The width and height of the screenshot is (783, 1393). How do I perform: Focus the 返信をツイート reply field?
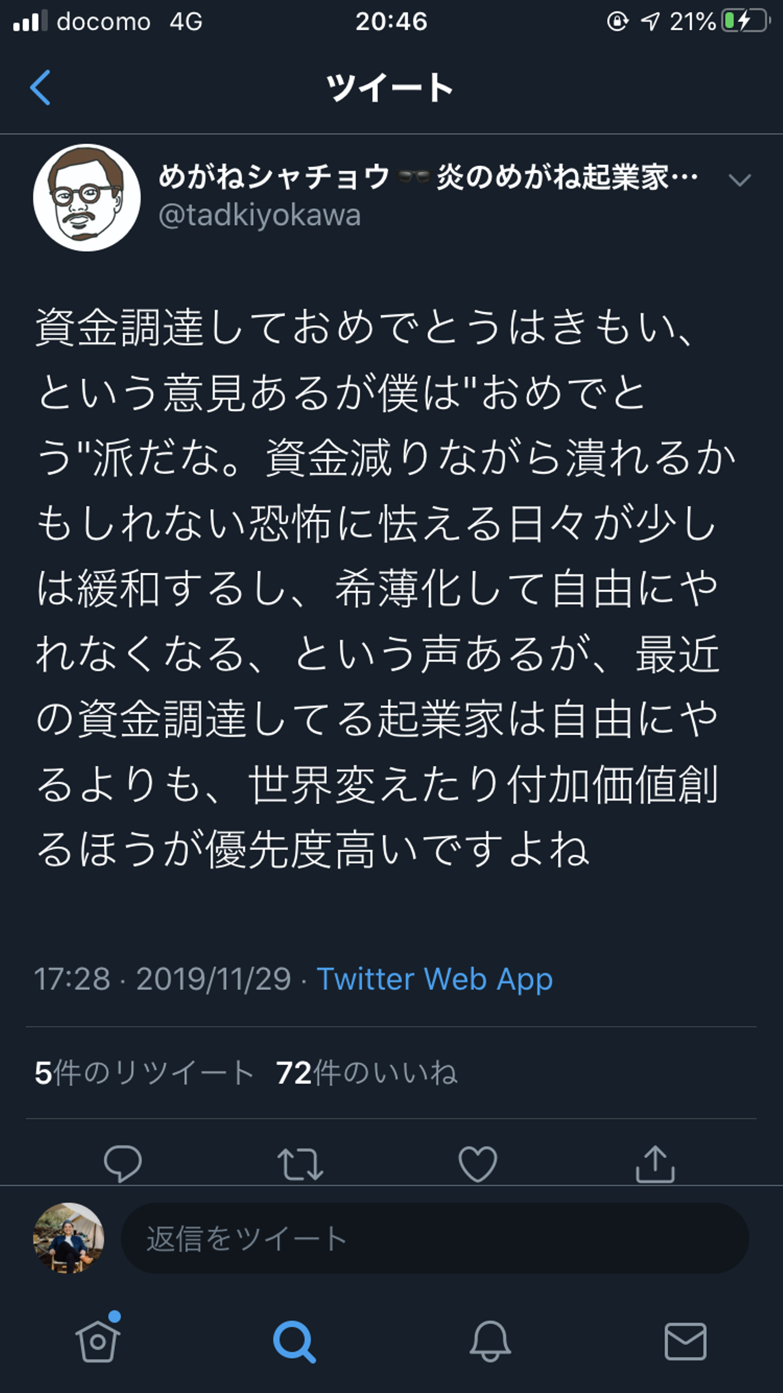434,1239
